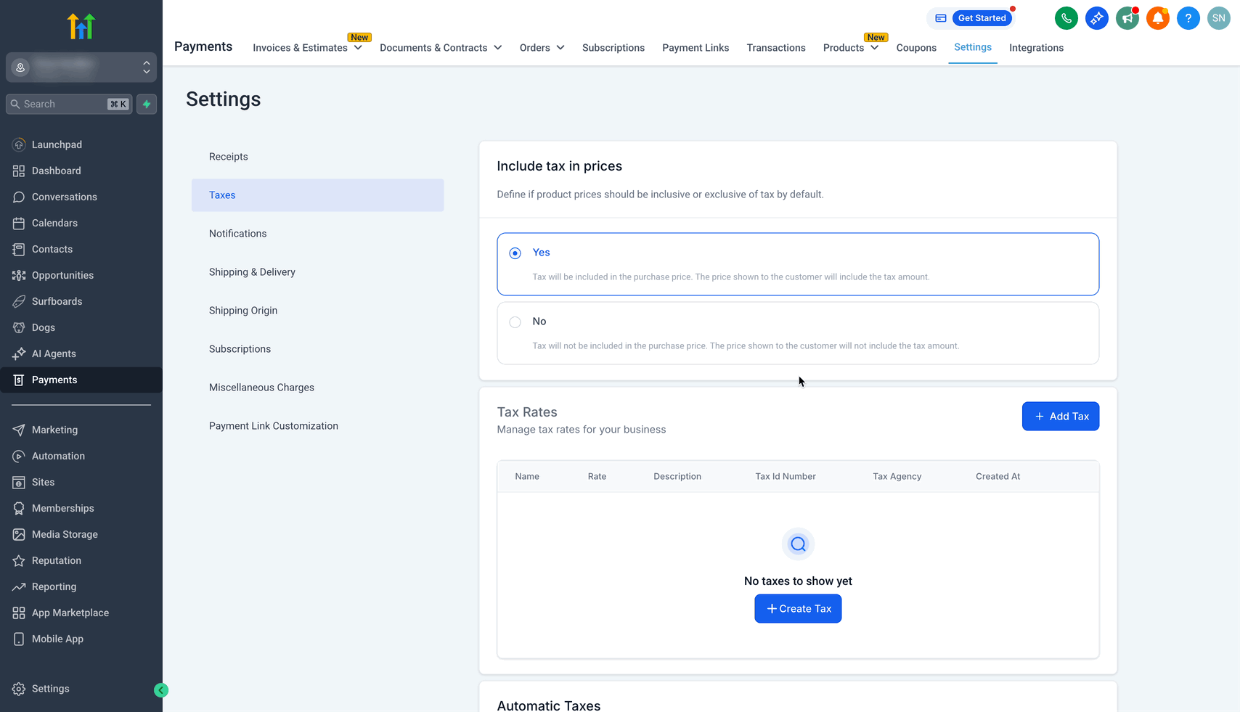Open the Payment Links tab
This screenshot has width=1240, height=712.
696,48
